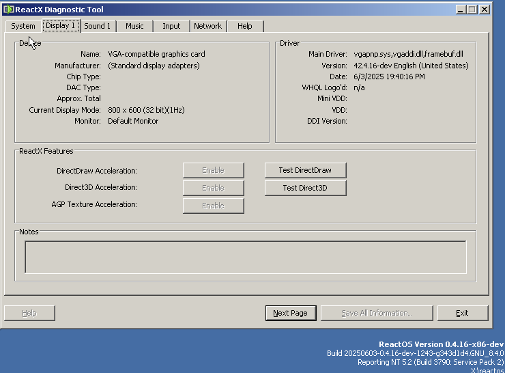The height and width of the screenshot is (373, 505).
Task: Switch to the Network tab
Action: [207, 26]
